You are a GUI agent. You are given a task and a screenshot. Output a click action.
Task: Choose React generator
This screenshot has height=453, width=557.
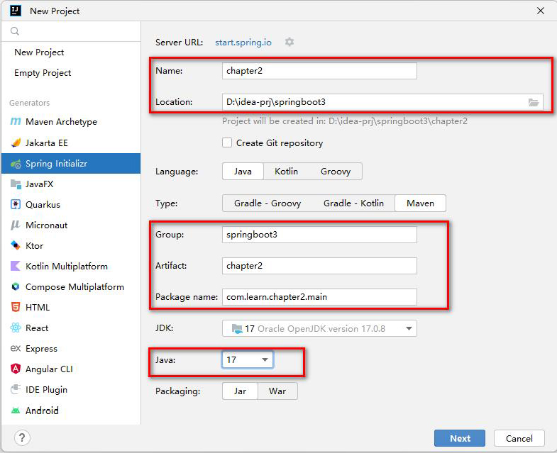(x=71, y=328)
